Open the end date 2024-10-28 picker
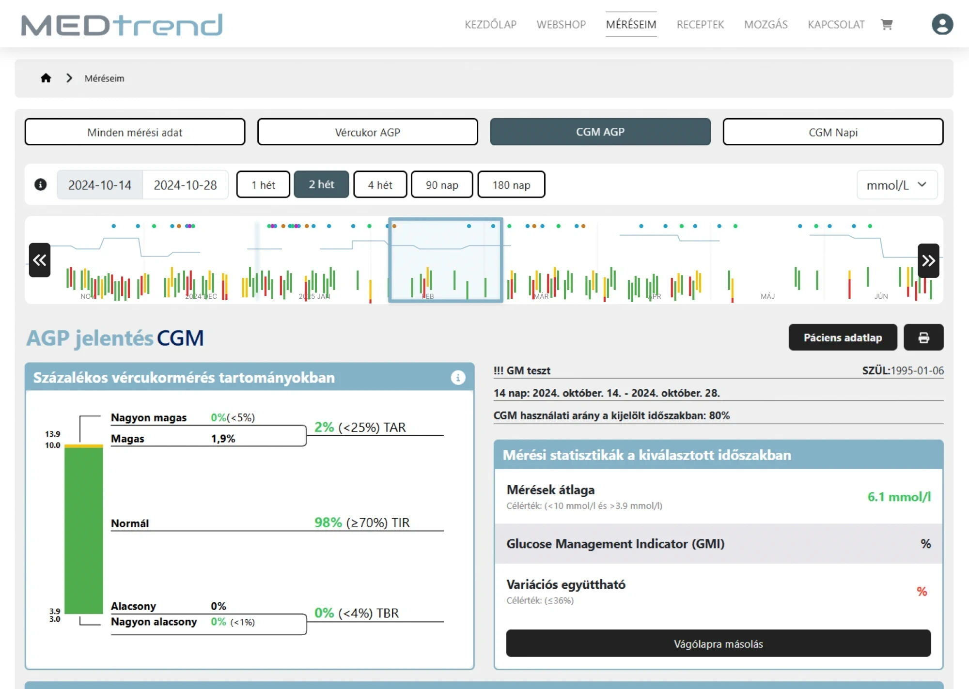The height and width of the screenshot is (689, 969). 185,185
